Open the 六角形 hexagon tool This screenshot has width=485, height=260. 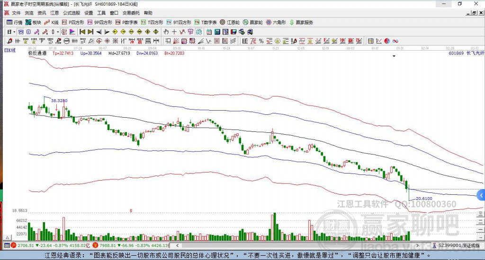pyautogui.click(x=276, y=22)
